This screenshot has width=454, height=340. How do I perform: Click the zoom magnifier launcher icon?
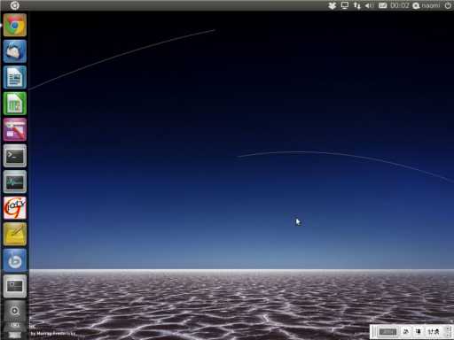coord(15,311)
